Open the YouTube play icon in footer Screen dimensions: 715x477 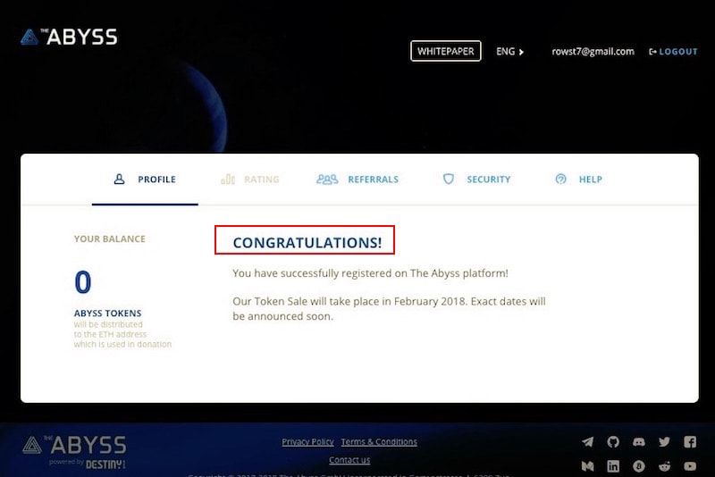click(690, 466)
